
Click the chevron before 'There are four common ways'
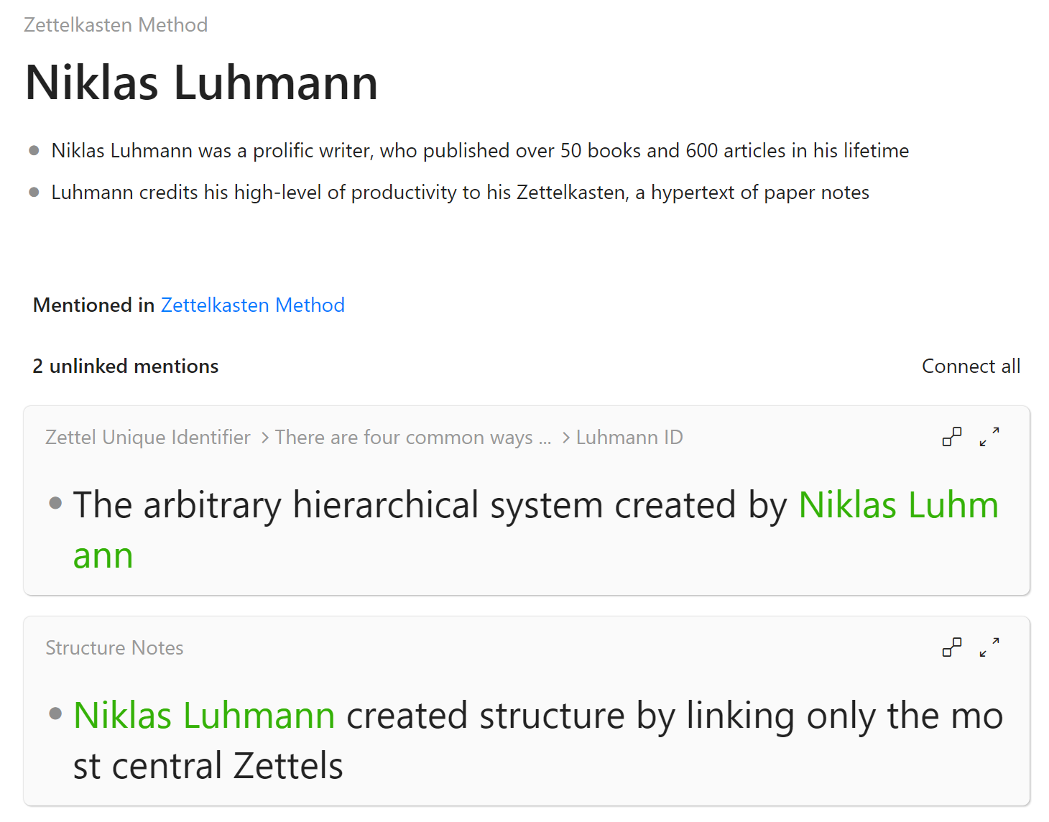tap(265, 438)
